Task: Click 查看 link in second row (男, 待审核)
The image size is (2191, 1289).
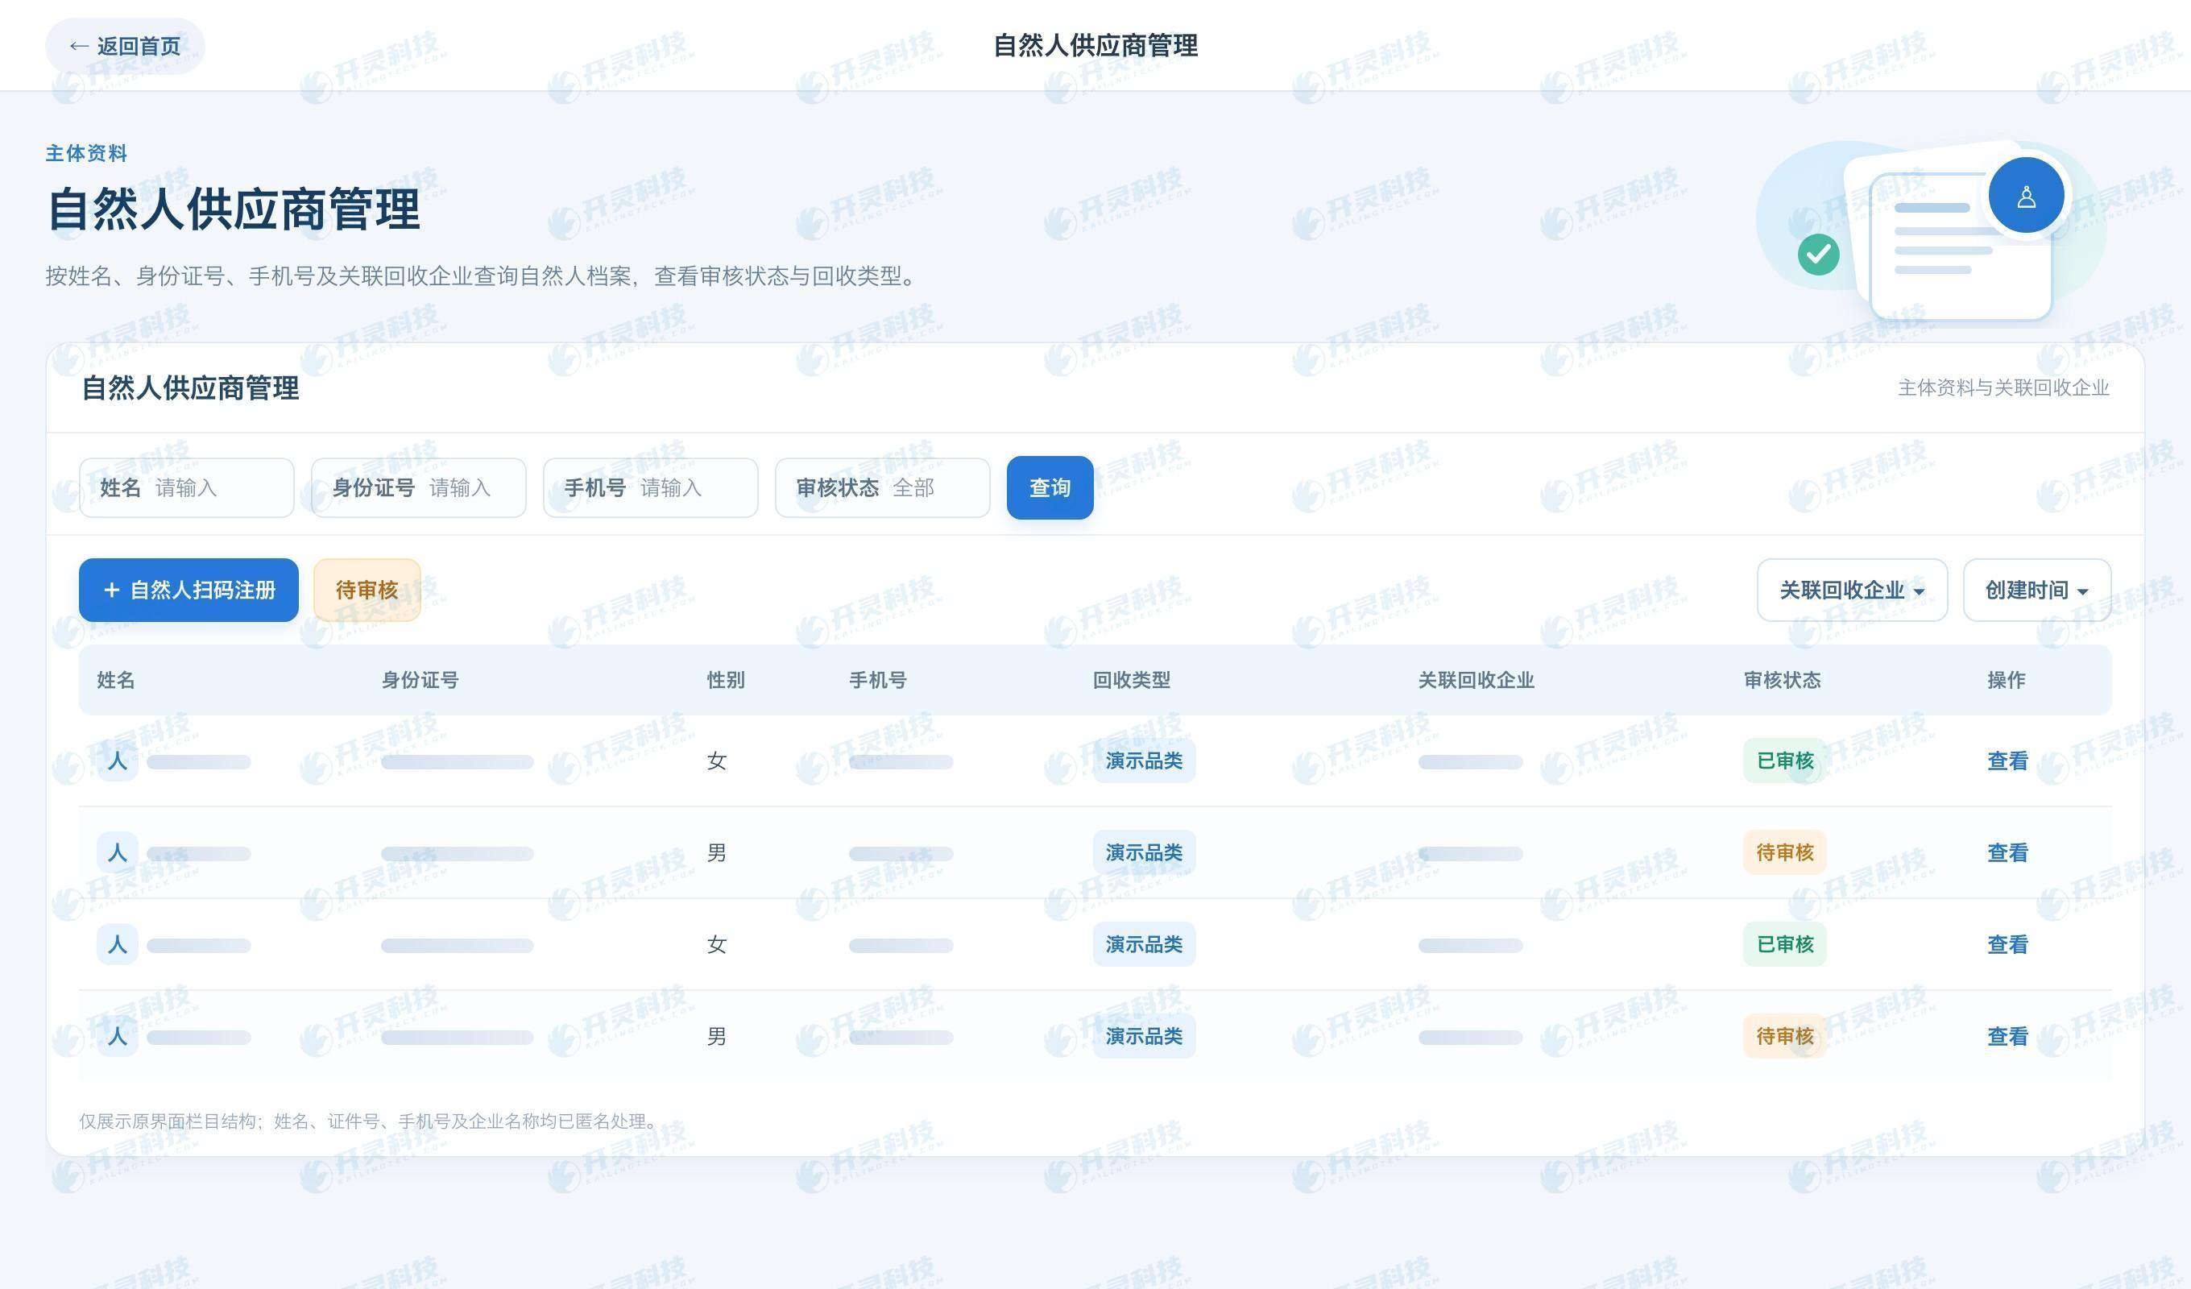Action: (x=2007, y=853)
